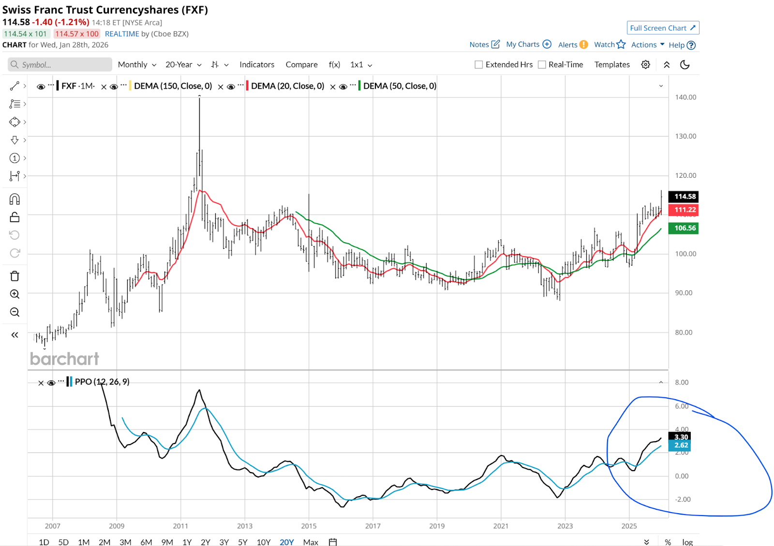Enable the Extended Hrs checkbox
The height and width of the screenshot is (546, 774).
pyautogui.click(x=479, y=65)
